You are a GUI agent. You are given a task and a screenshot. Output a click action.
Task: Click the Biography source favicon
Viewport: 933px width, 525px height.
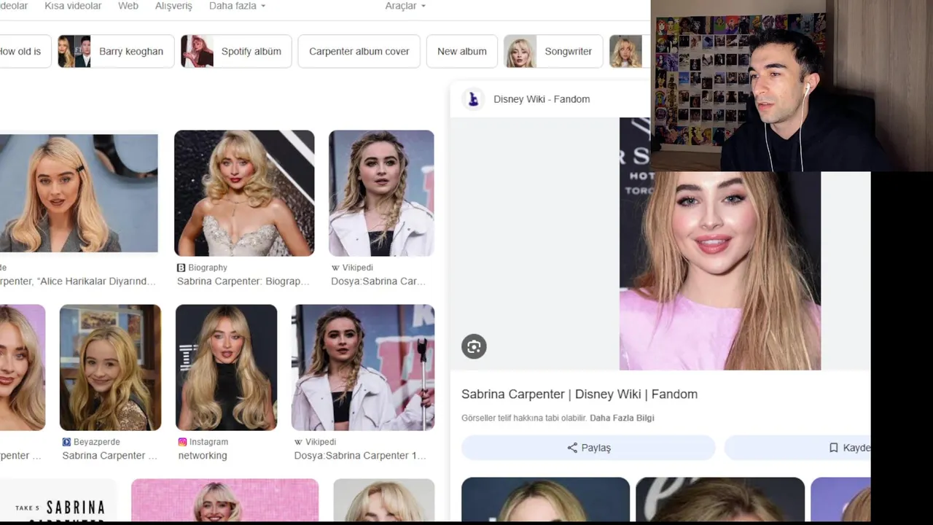(181, 268)
